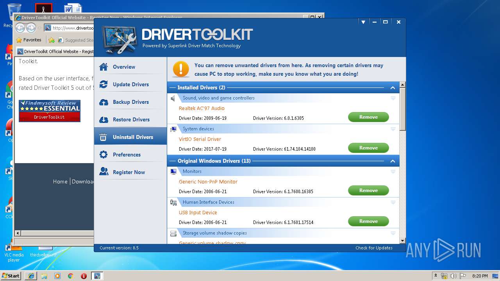The width and height of the screenshot is (500, 281).
Task: Click browser horizontal scrollbar left arrow
Action: pyautogui.click(x=18, y=233)
